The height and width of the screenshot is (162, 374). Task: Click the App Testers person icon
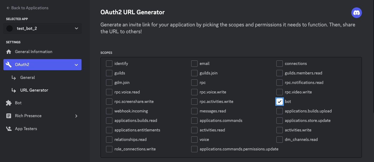[x=9, y=129]
